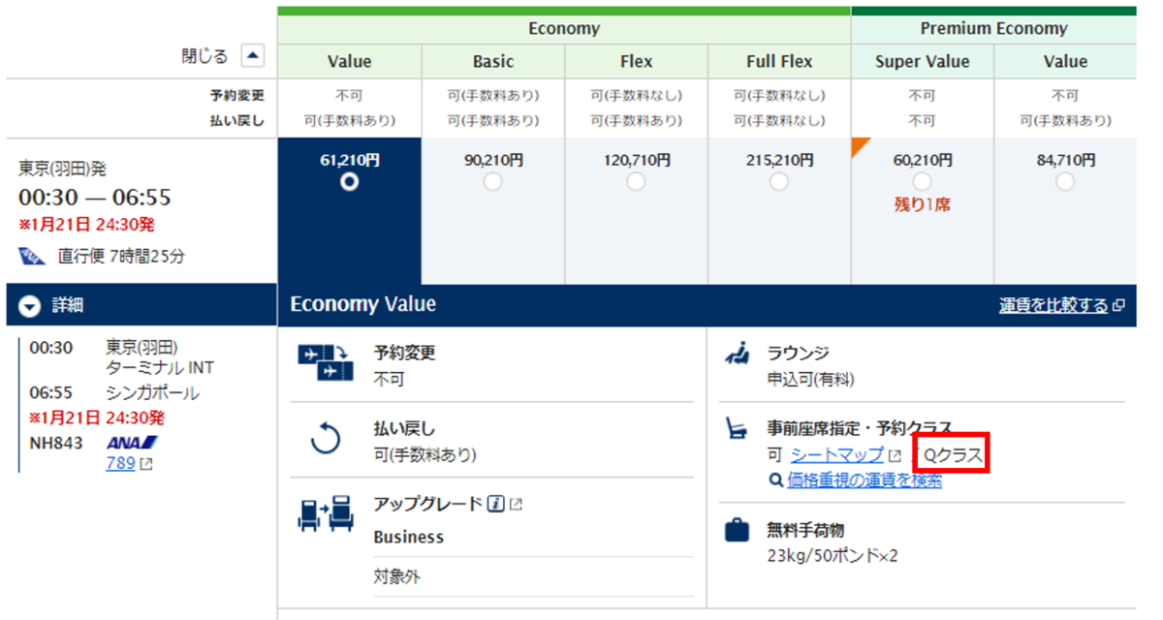Open the 789 aircraft type link

tap(120, 463)
